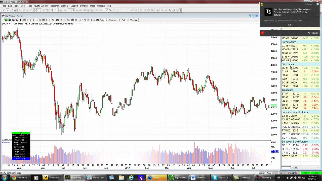Screen dimensions: 322x181
Task: Switch chart to Daily interval
Action: tap(100, 20)
